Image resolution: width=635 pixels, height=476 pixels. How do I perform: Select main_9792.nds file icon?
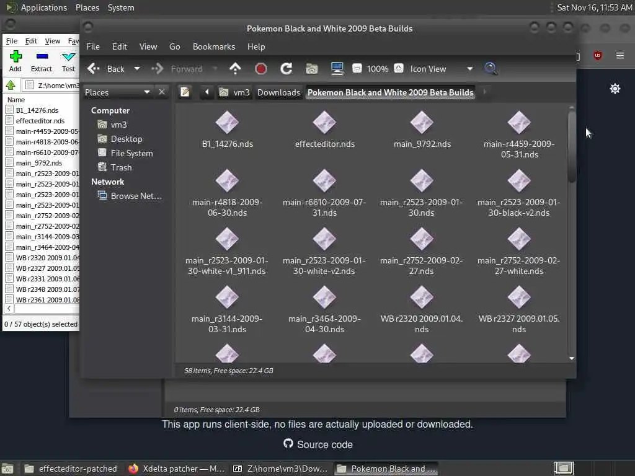422,123
